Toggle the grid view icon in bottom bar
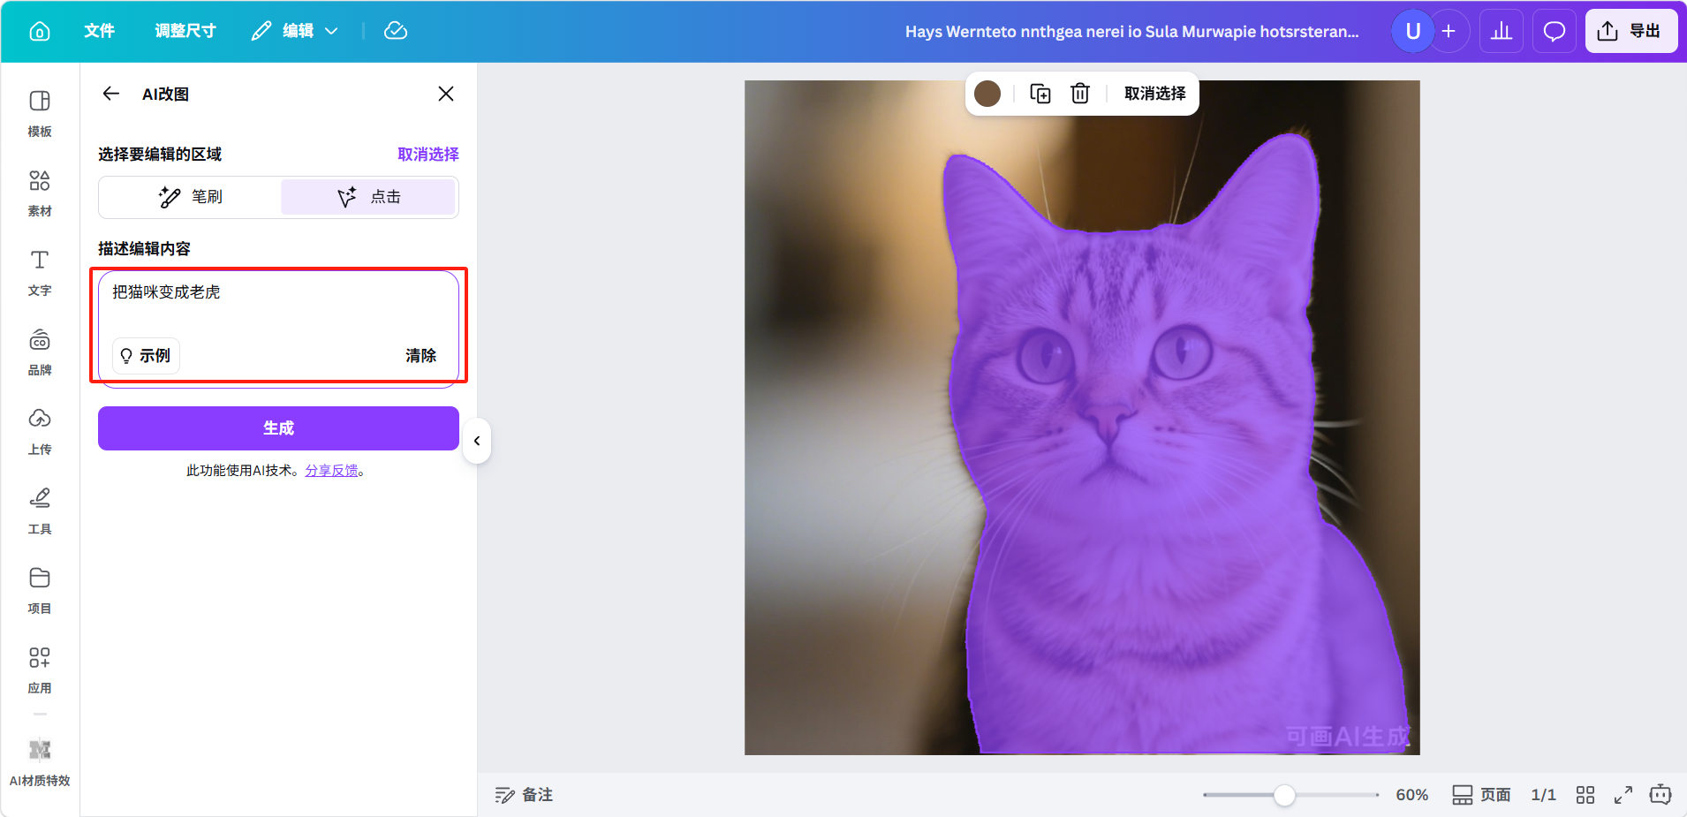Viewport: 1687px width, 817px height. tap(1585, 795)
